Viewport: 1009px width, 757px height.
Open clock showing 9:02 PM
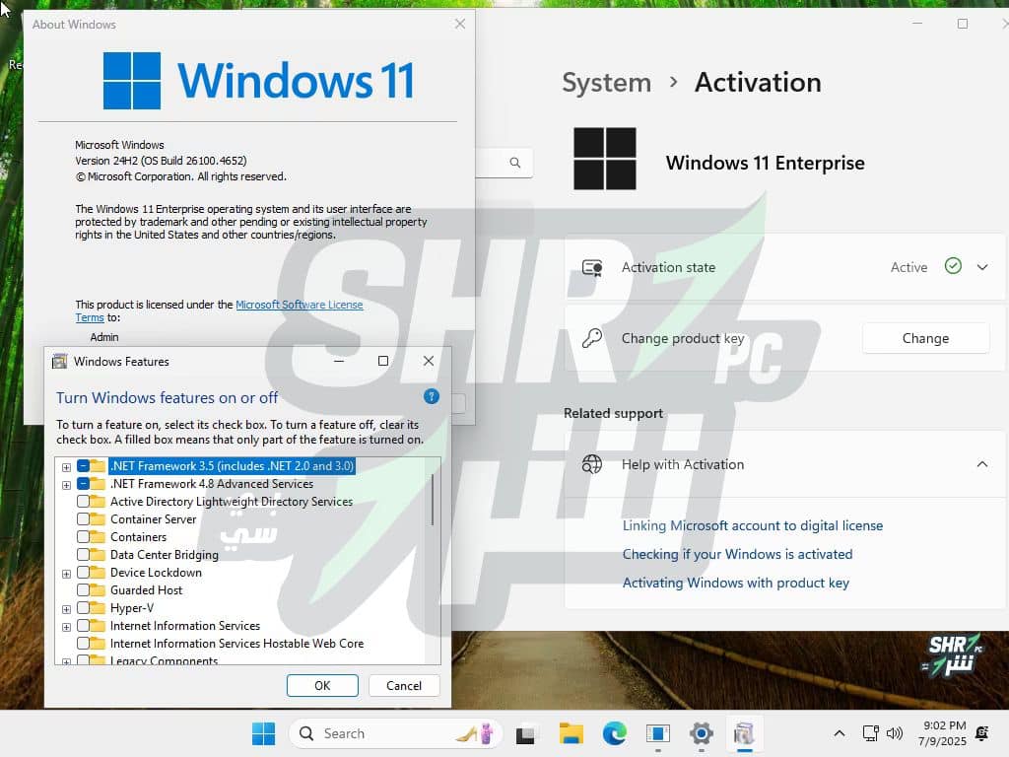pyautogui.click(x=943, y=733)
